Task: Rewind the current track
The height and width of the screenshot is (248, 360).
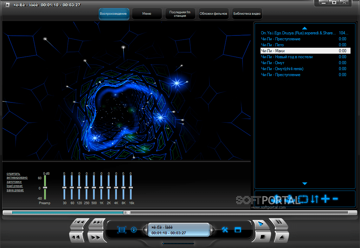Action: click(x=76, y=237)
